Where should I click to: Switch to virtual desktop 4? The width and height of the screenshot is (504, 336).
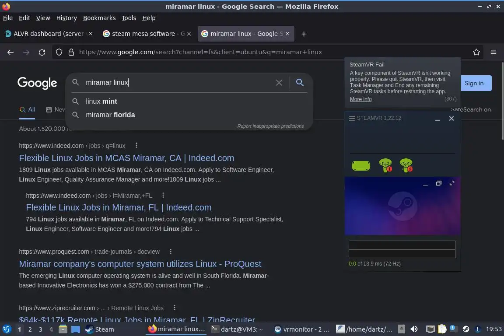click(51, 329)
